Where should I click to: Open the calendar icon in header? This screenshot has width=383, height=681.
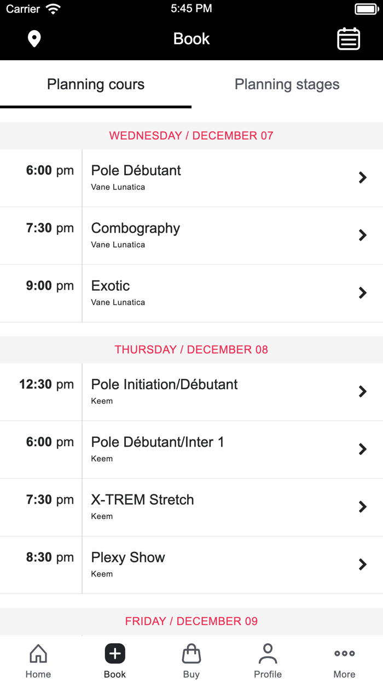pos(348,39)
